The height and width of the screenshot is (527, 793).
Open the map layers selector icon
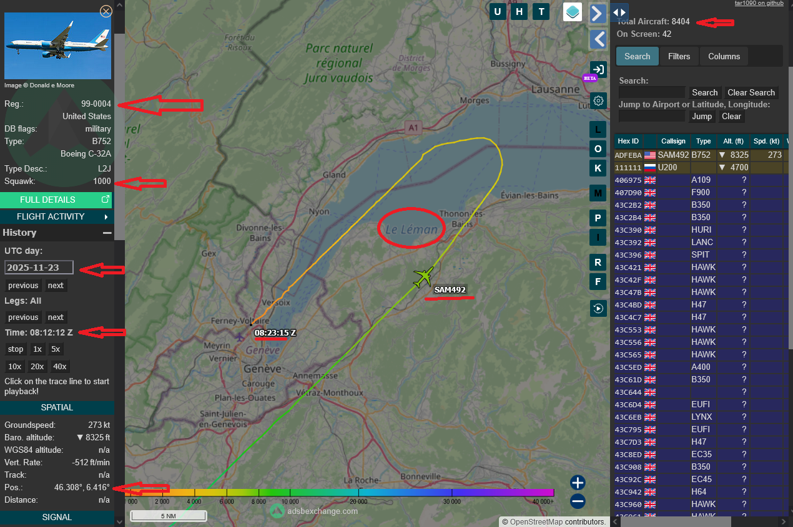click(x=573, y=12)
